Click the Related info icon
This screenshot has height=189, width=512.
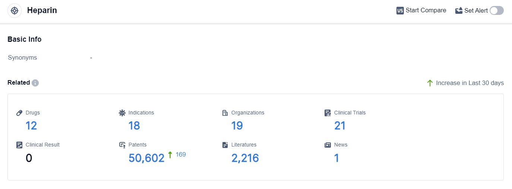35,83
